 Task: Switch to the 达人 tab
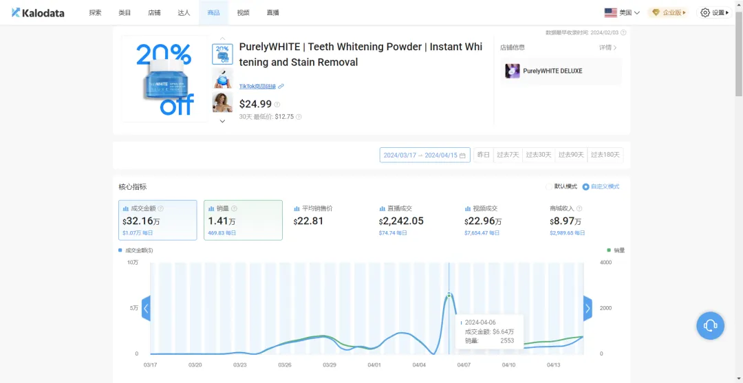coord(184,13)
